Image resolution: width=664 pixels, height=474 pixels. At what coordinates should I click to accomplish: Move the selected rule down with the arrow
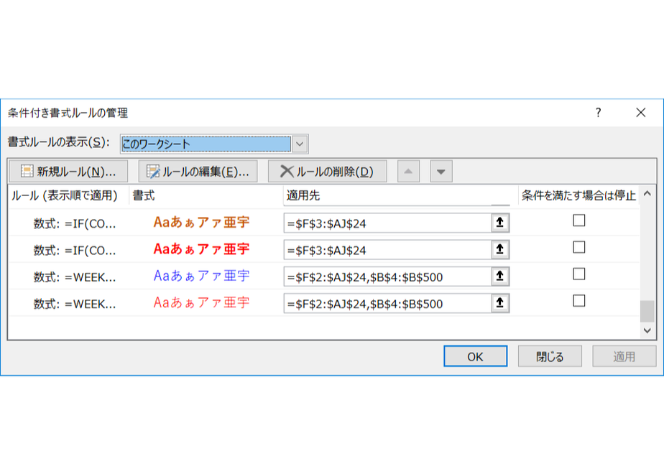pyautogui.click(x=441, y=172)
